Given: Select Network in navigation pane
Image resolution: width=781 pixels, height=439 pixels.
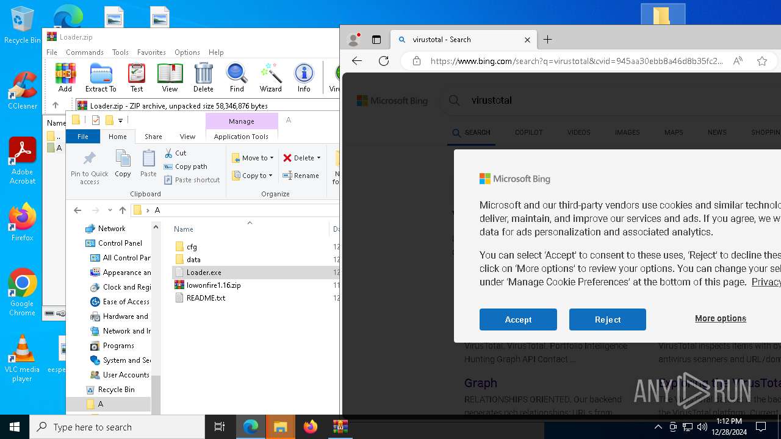Looking at the screenshot, I should click(x=112, y=229).
